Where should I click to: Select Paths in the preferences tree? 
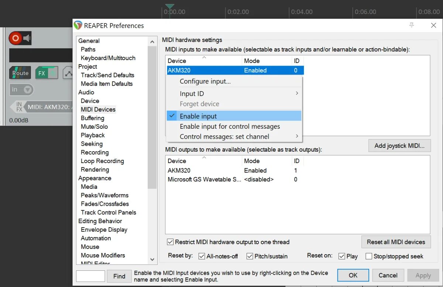click(x=88, y=49)
